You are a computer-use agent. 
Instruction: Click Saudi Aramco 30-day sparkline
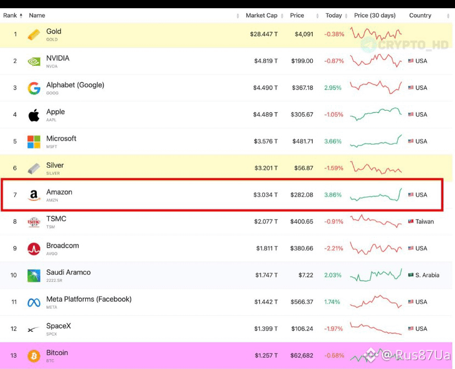[376, 275]
